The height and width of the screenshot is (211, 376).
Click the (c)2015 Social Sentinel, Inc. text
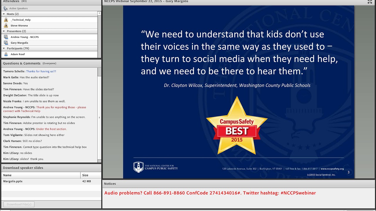pos(321,175)
